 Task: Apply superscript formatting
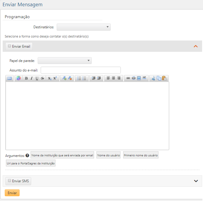pos(55,78)
